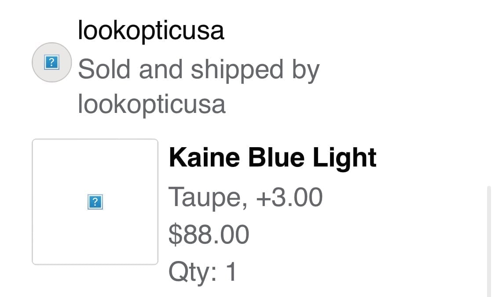
Task: Click the +3.00 strength value
Action: pyautogui.click(x=290, y=197)
